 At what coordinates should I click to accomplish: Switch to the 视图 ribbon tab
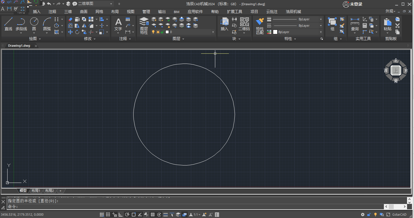coord(131,12)
